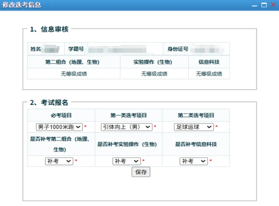Click the 第二组合（地理、生物）column header
The image size is (279, 206).
74,62
